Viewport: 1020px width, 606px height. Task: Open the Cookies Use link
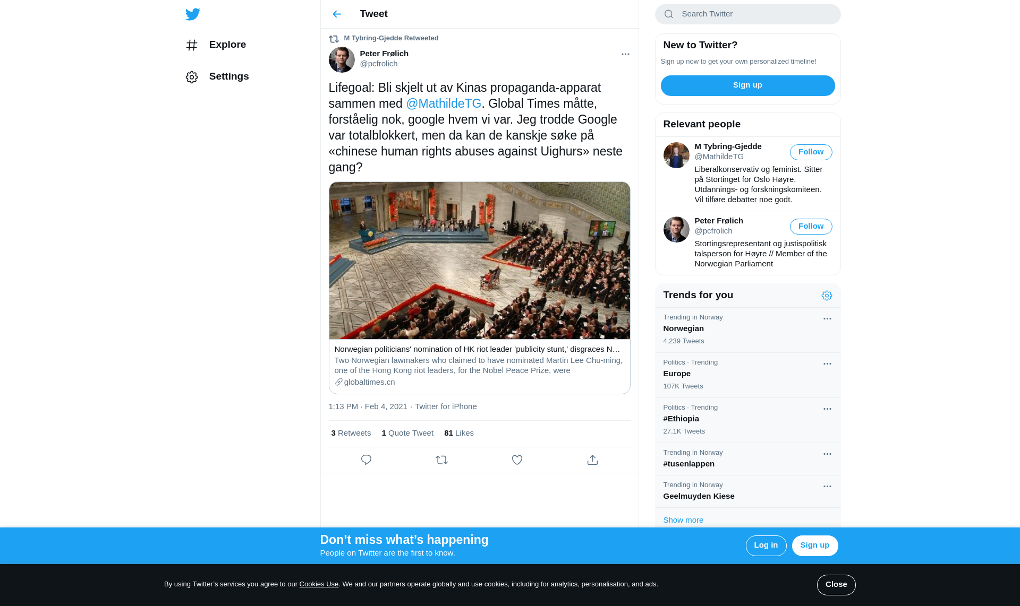(319, 584)
